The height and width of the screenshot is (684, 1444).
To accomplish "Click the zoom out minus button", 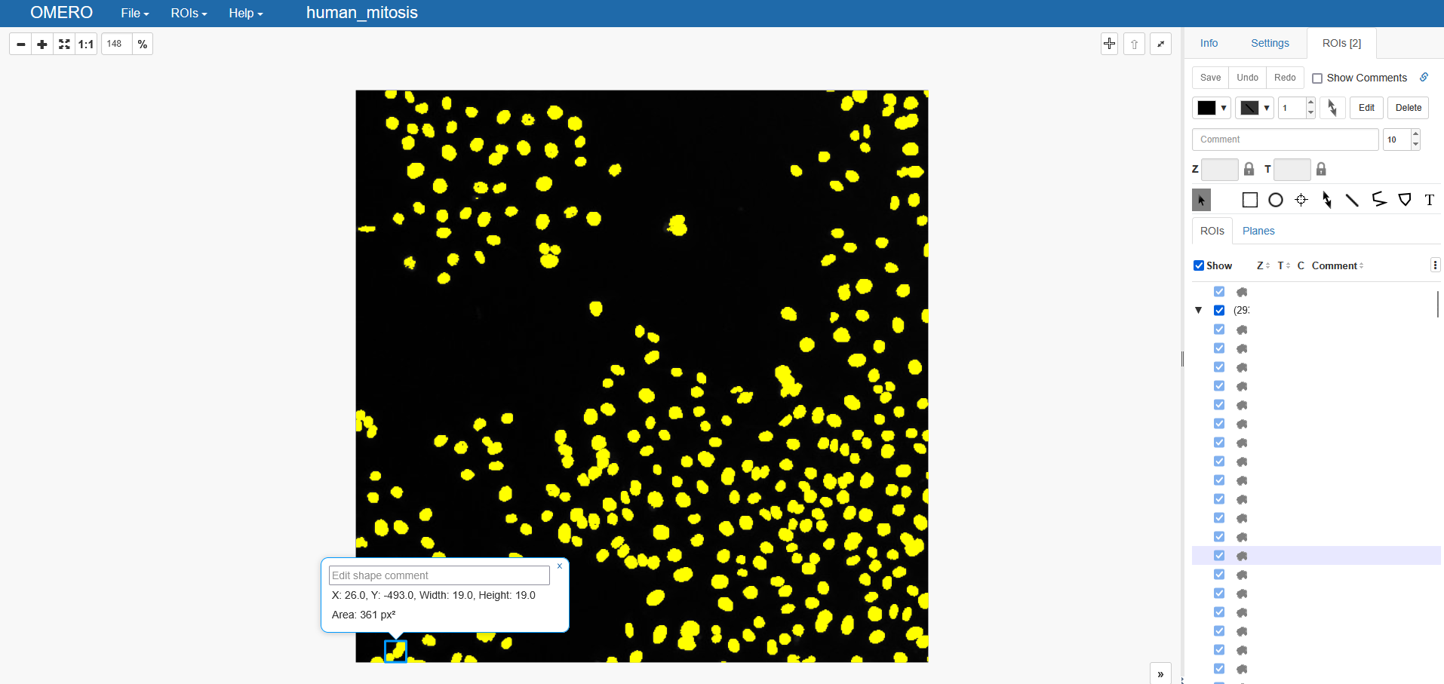I will 21,44.
